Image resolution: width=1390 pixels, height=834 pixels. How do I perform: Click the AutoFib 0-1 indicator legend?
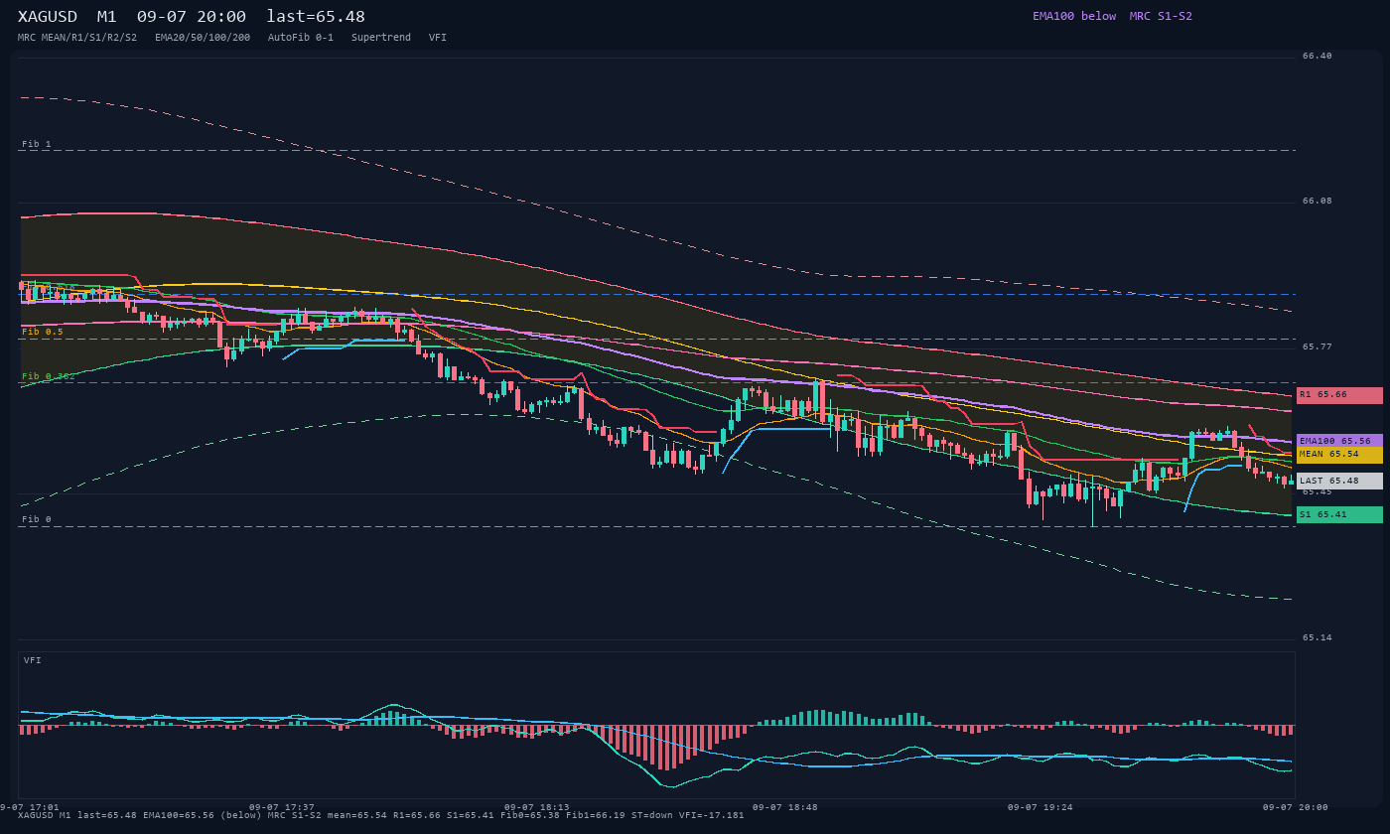301,38
